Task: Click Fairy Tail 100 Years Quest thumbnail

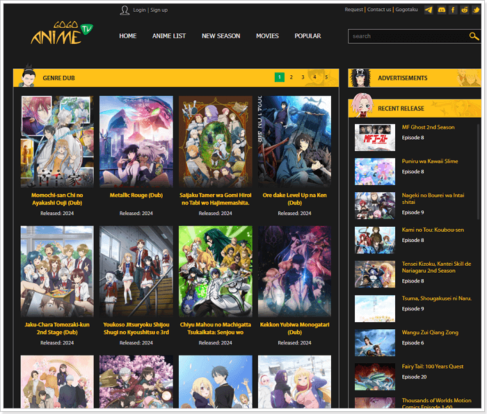Action: tap(375, 376)
